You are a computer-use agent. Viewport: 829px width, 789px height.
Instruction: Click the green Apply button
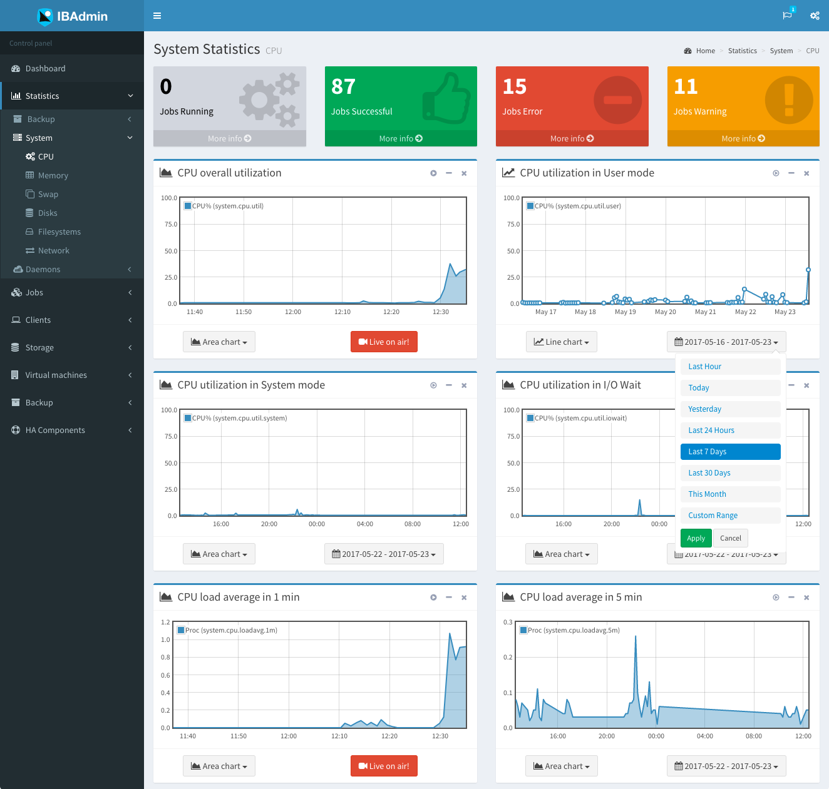tap(696, 538)
